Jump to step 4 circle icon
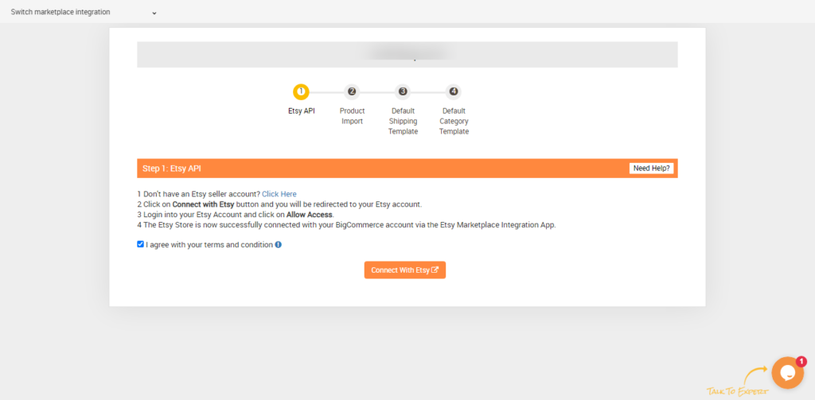This screenshot has height=400, width=815. [454, 91]
